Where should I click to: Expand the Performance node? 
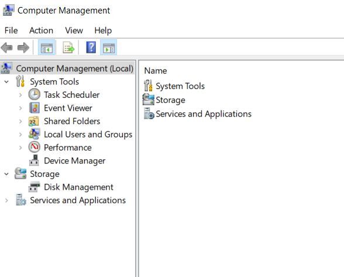[20, 148]
